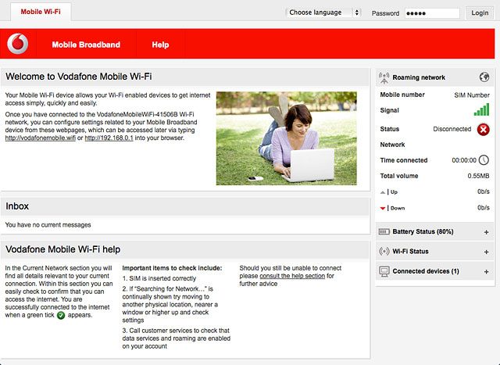Screen dimensions: 500x365
Task: Click the 'You have no current messages' text
Action: coord(48,225)
